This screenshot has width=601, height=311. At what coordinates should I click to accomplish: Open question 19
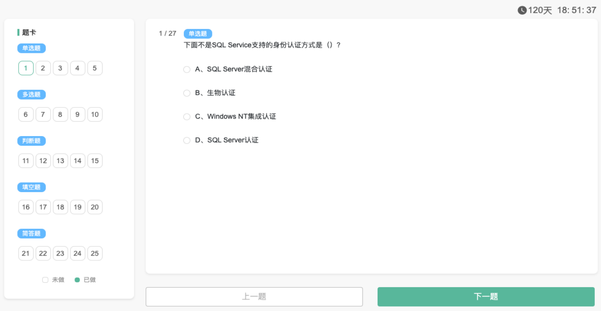(78, 207)
